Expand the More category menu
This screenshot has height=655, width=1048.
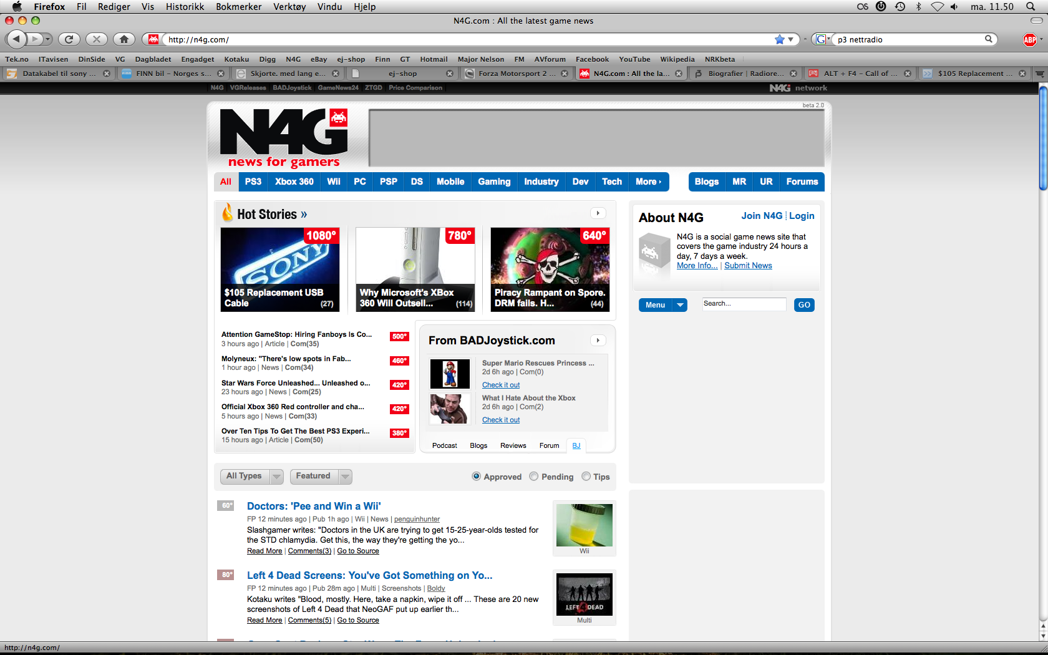tap(649, 182)
